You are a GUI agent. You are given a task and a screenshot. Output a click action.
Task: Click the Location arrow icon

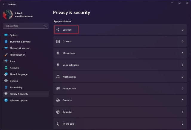[58, 30]
